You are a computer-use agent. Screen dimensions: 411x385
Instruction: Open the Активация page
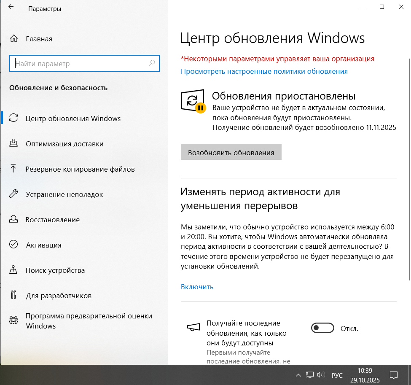tap(84, 245)
